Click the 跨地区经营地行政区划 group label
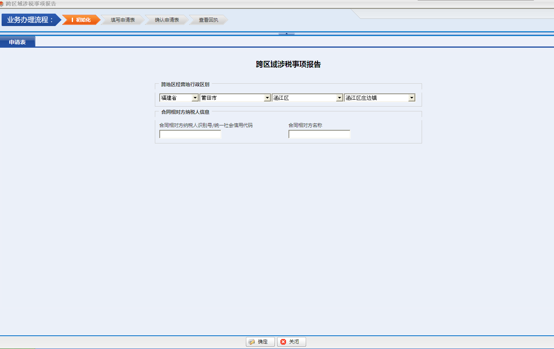The width and height of the screenshot is (554, 349). (185, 85)
